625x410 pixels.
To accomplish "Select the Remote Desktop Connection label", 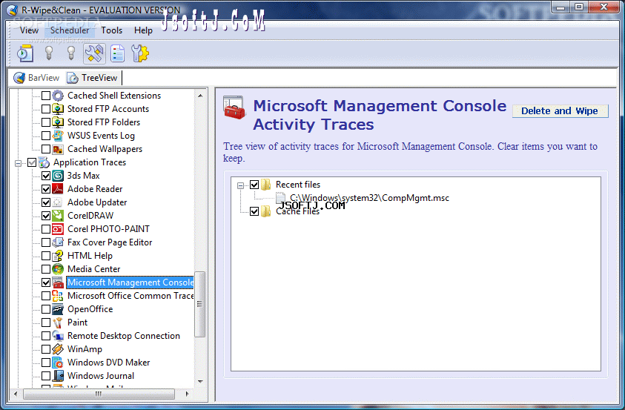I will pyautogui.click(x=124, y=336).
